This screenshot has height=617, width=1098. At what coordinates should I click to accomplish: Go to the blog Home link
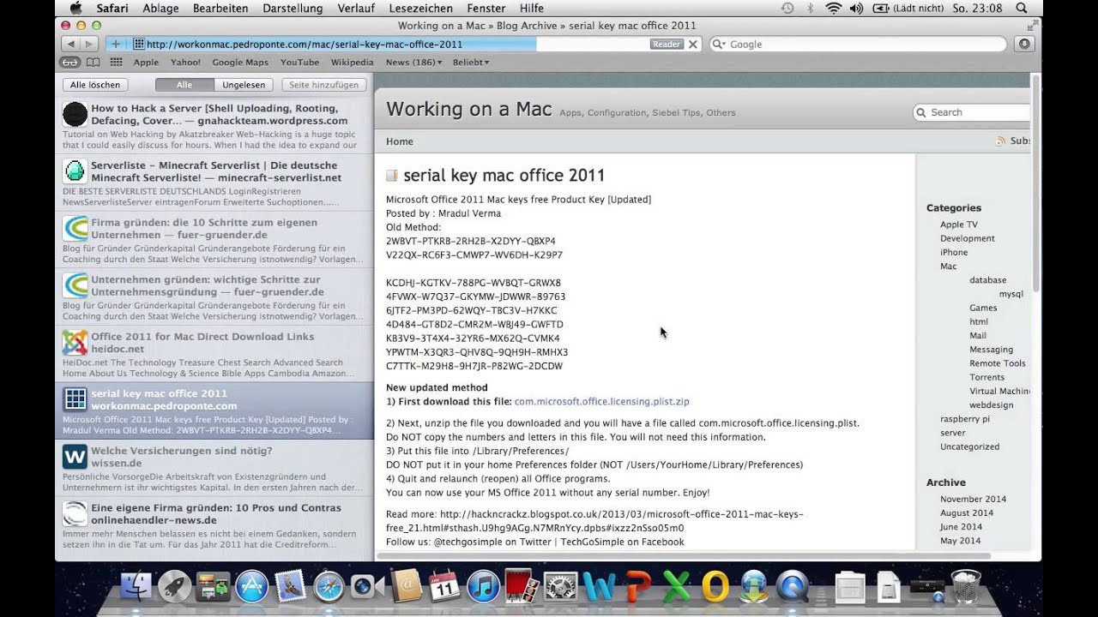[399, 141]
